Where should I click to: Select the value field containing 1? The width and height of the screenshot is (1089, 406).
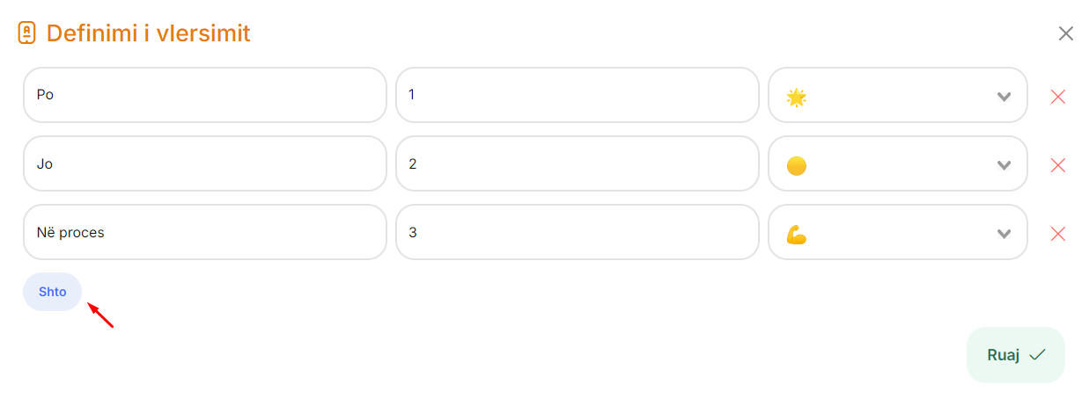coord(578,95)
